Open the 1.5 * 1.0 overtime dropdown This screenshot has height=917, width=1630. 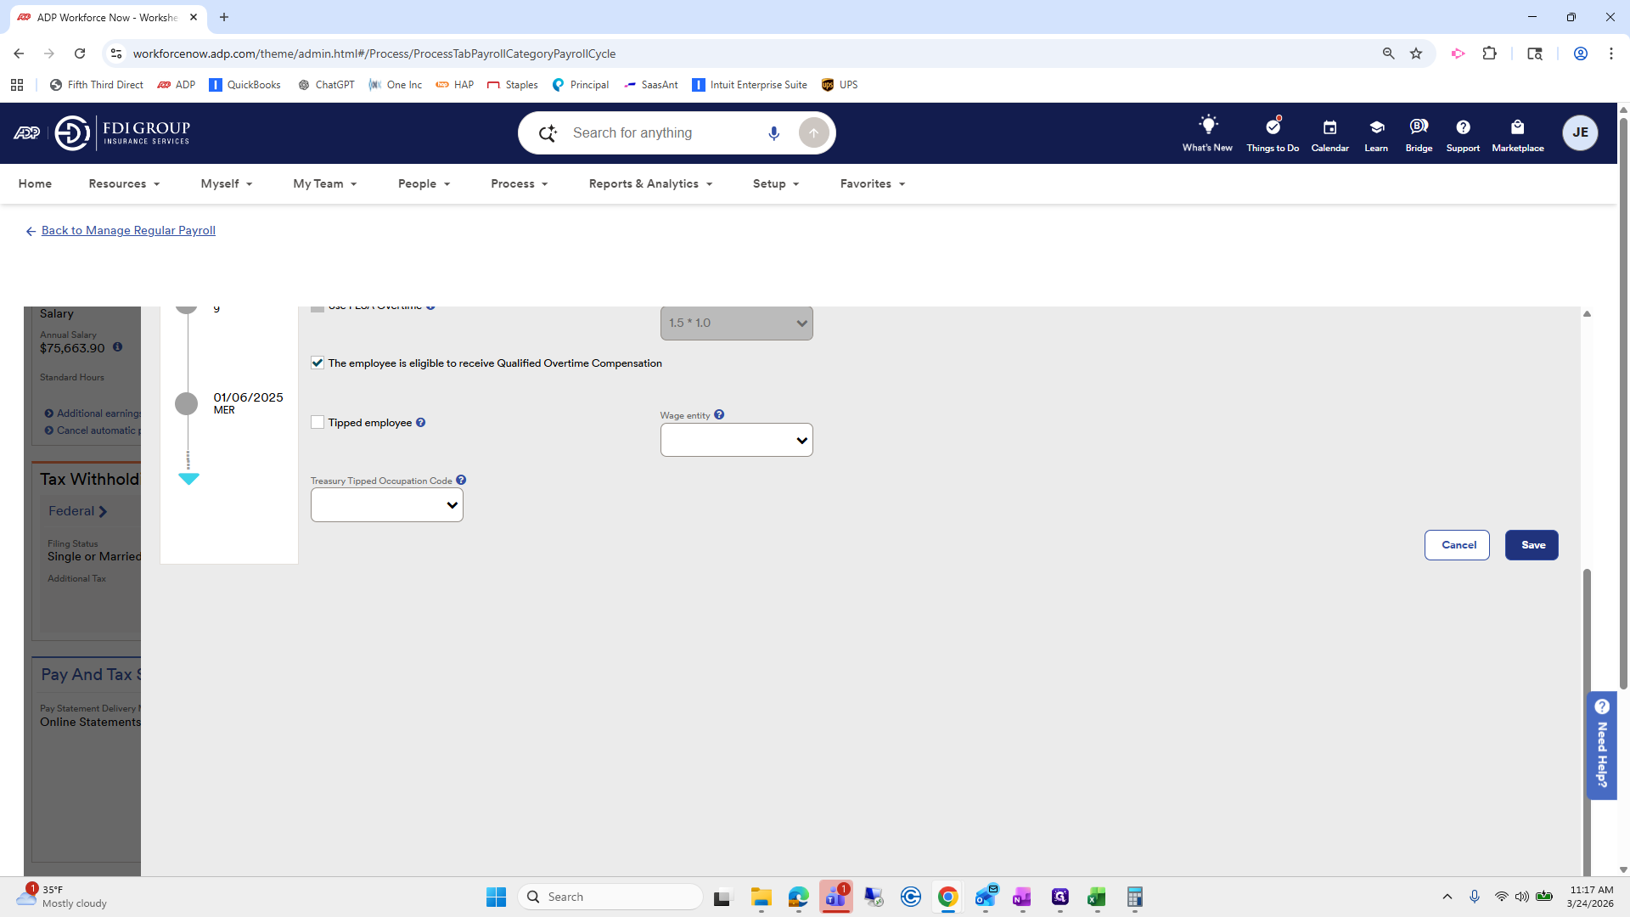click(x=736, y=323)
